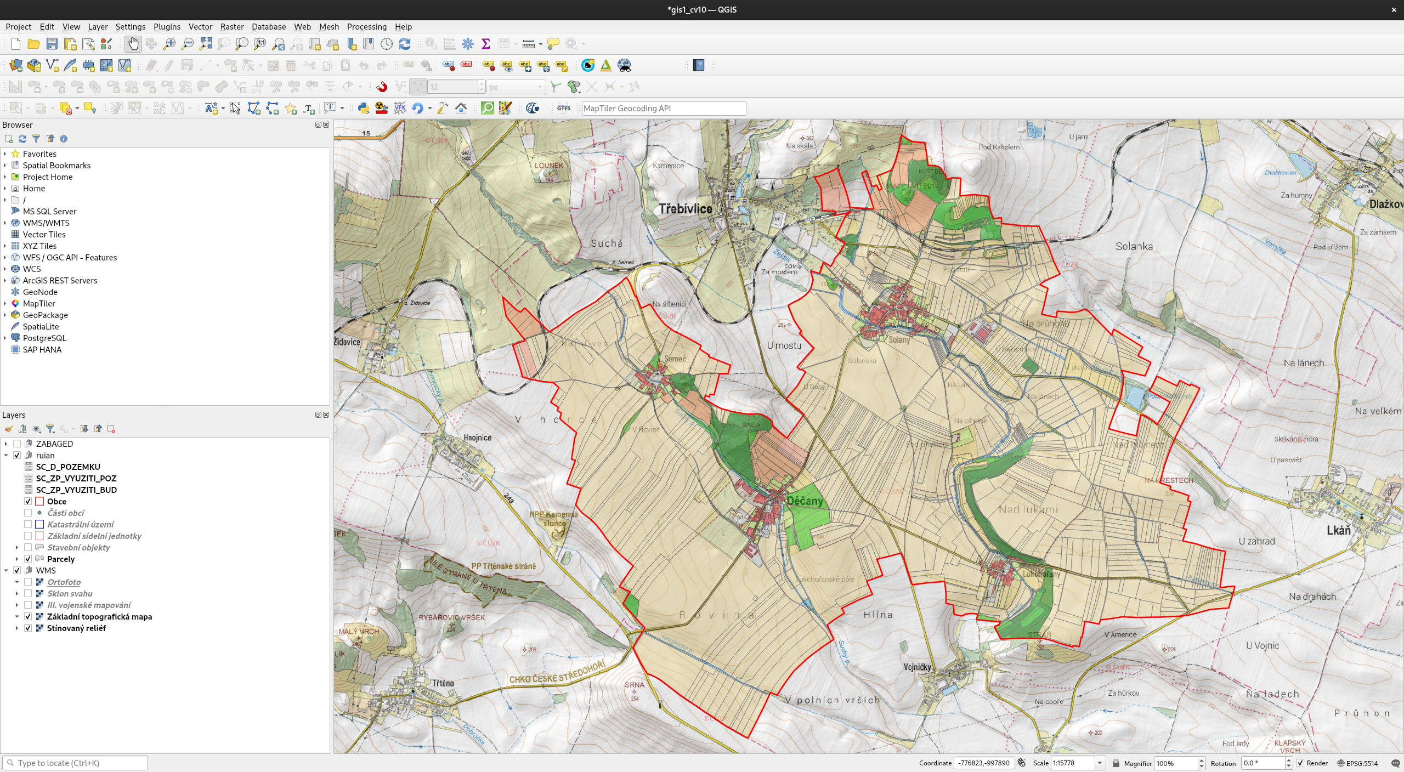Open a project using the folder icon
Viewport: 1404px width, 772px height.
(33, 44)
